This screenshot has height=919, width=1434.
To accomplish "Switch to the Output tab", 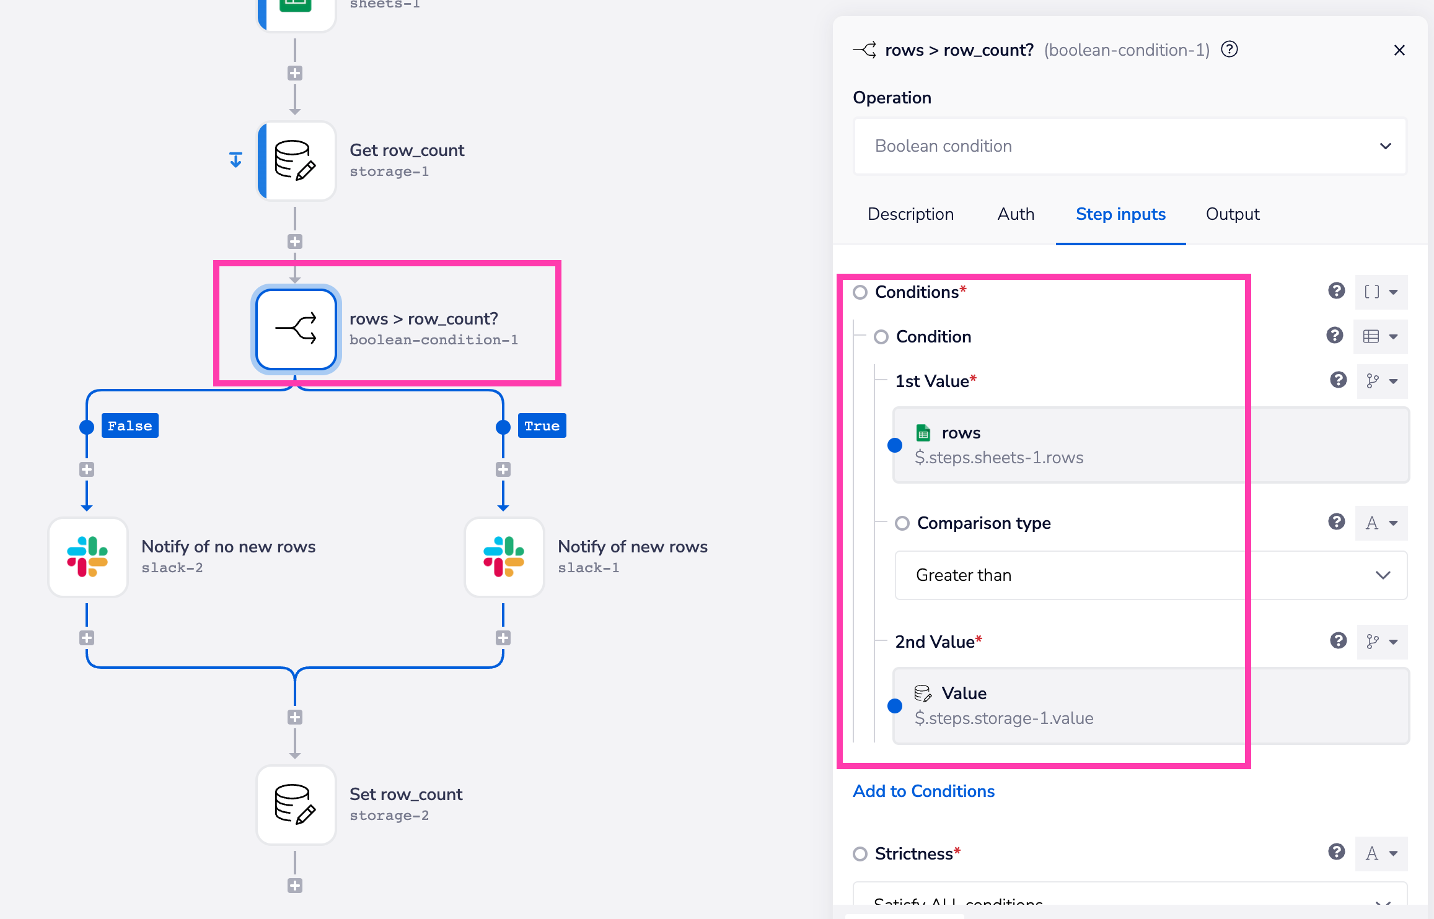I will (1232, 214).
